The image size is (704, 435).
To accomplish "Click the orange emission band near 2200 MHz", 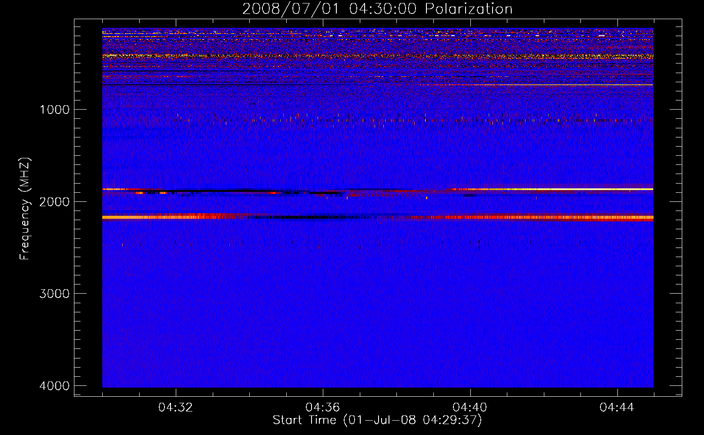I will (378, 217).
